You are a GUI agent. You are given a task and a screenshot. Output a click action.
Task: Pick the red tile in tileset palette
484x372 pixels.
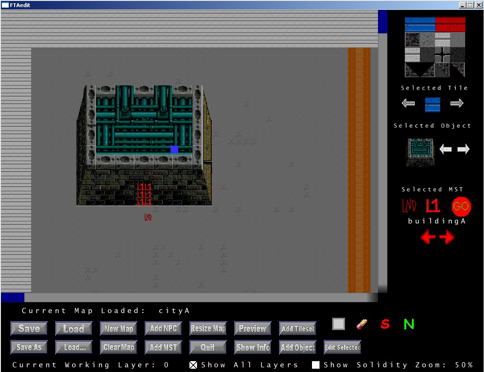tap(450, 24)
